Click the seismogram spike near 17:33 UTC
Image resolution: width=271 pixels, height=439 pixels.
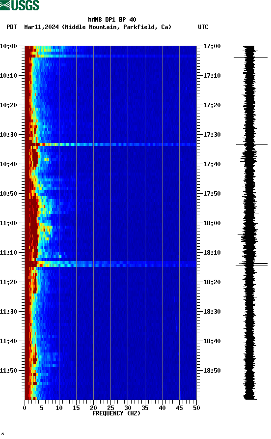(252, 144)
